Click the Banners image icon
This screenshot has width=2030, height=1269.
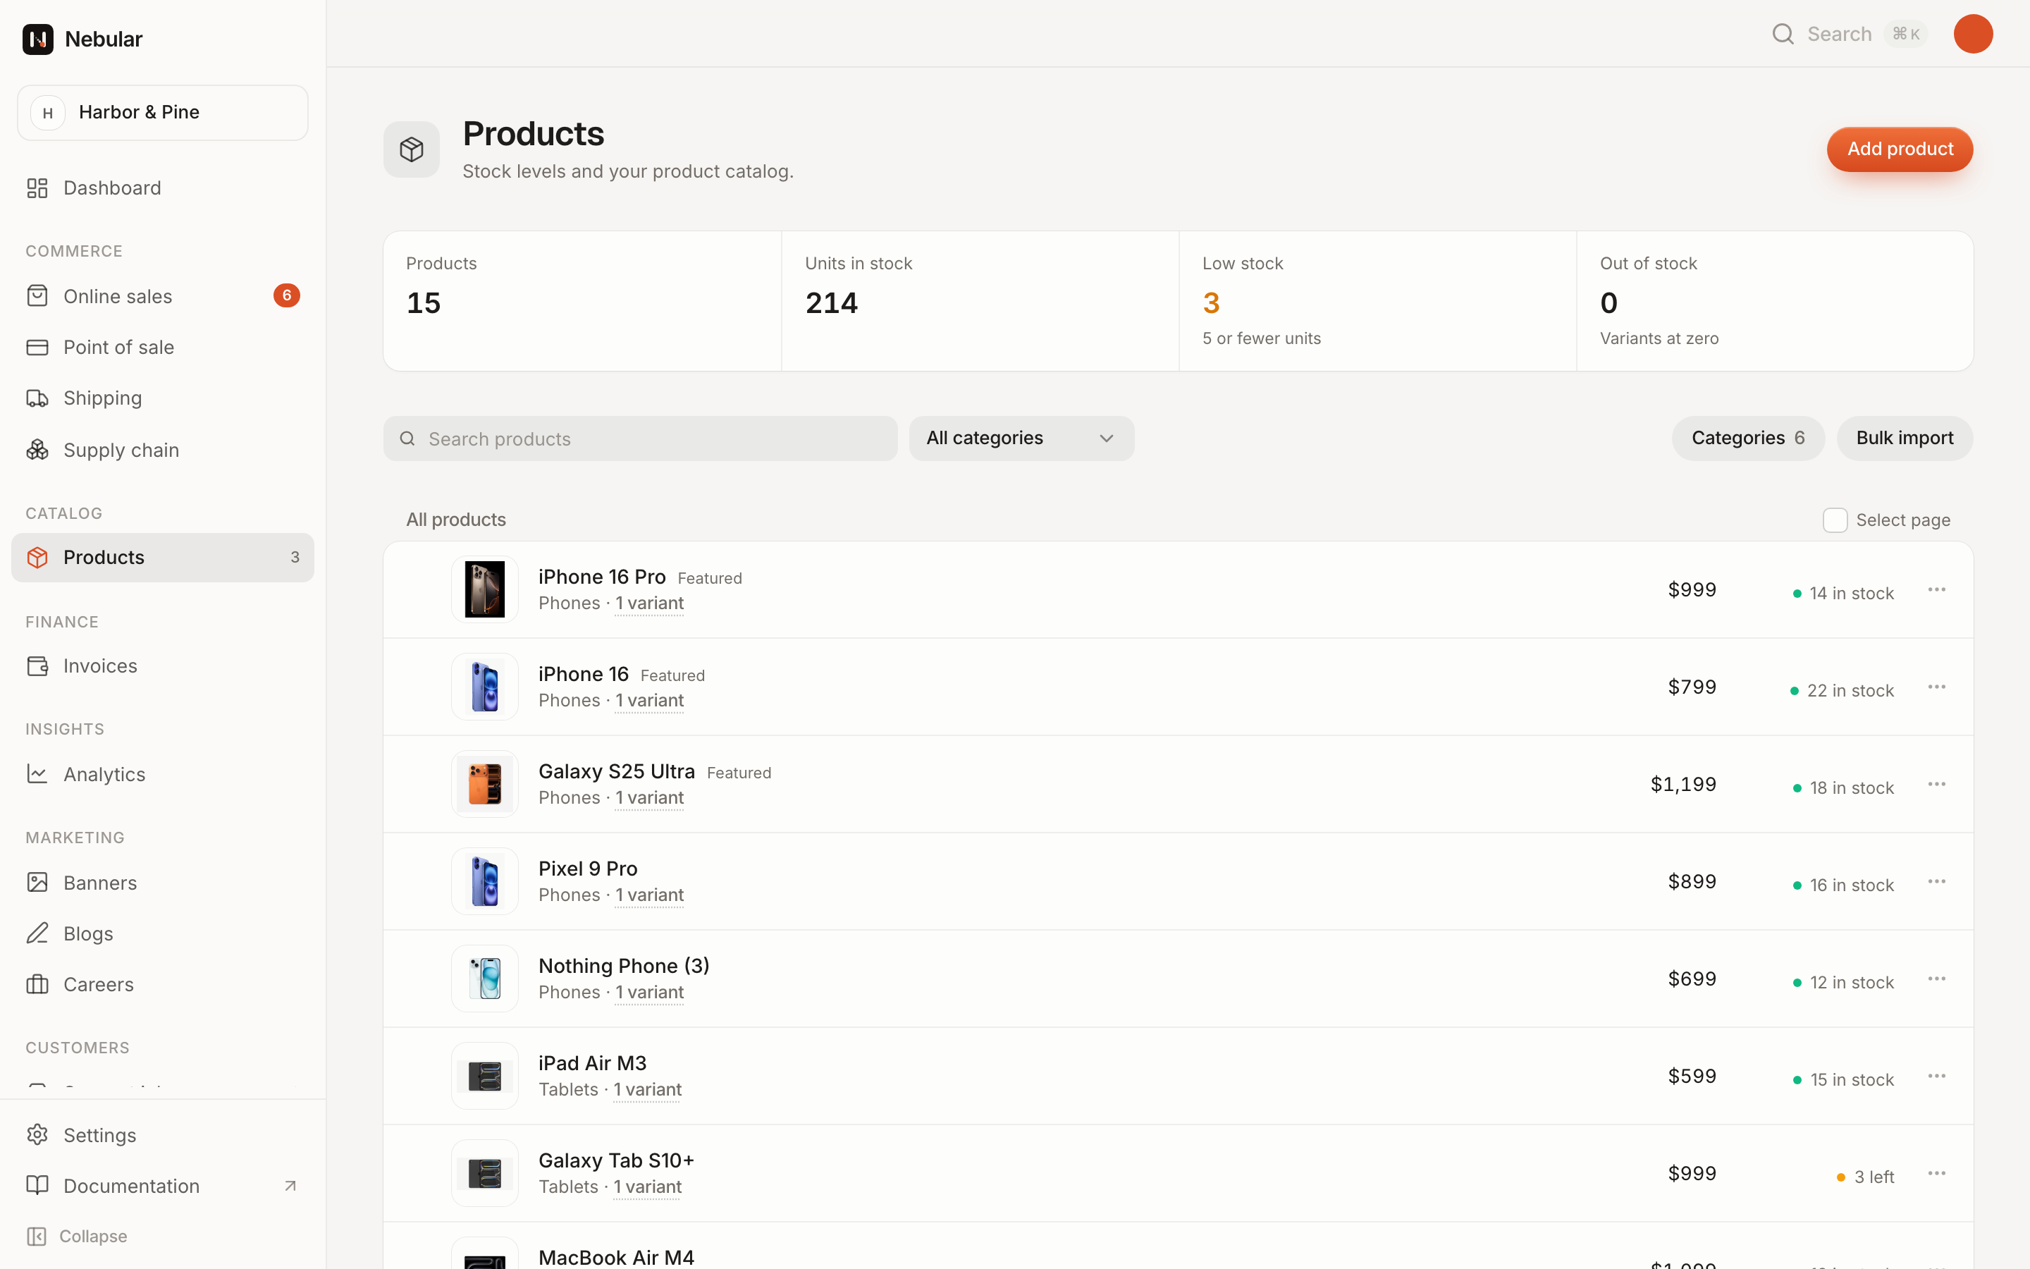click(37, 883)
